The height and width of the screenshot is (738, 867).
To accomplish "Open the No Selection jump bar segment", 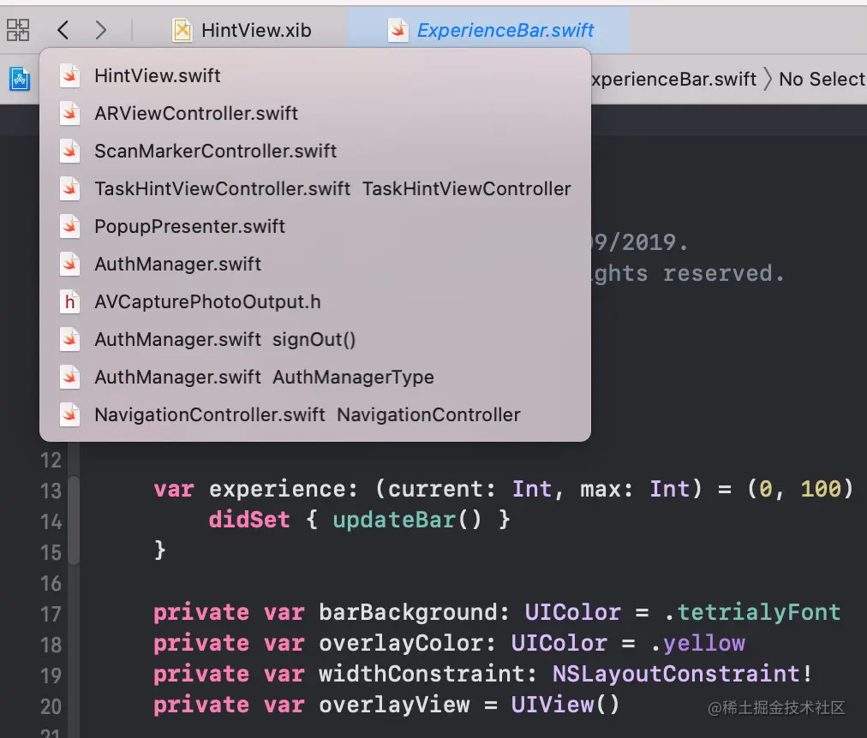I will point(822,80).
